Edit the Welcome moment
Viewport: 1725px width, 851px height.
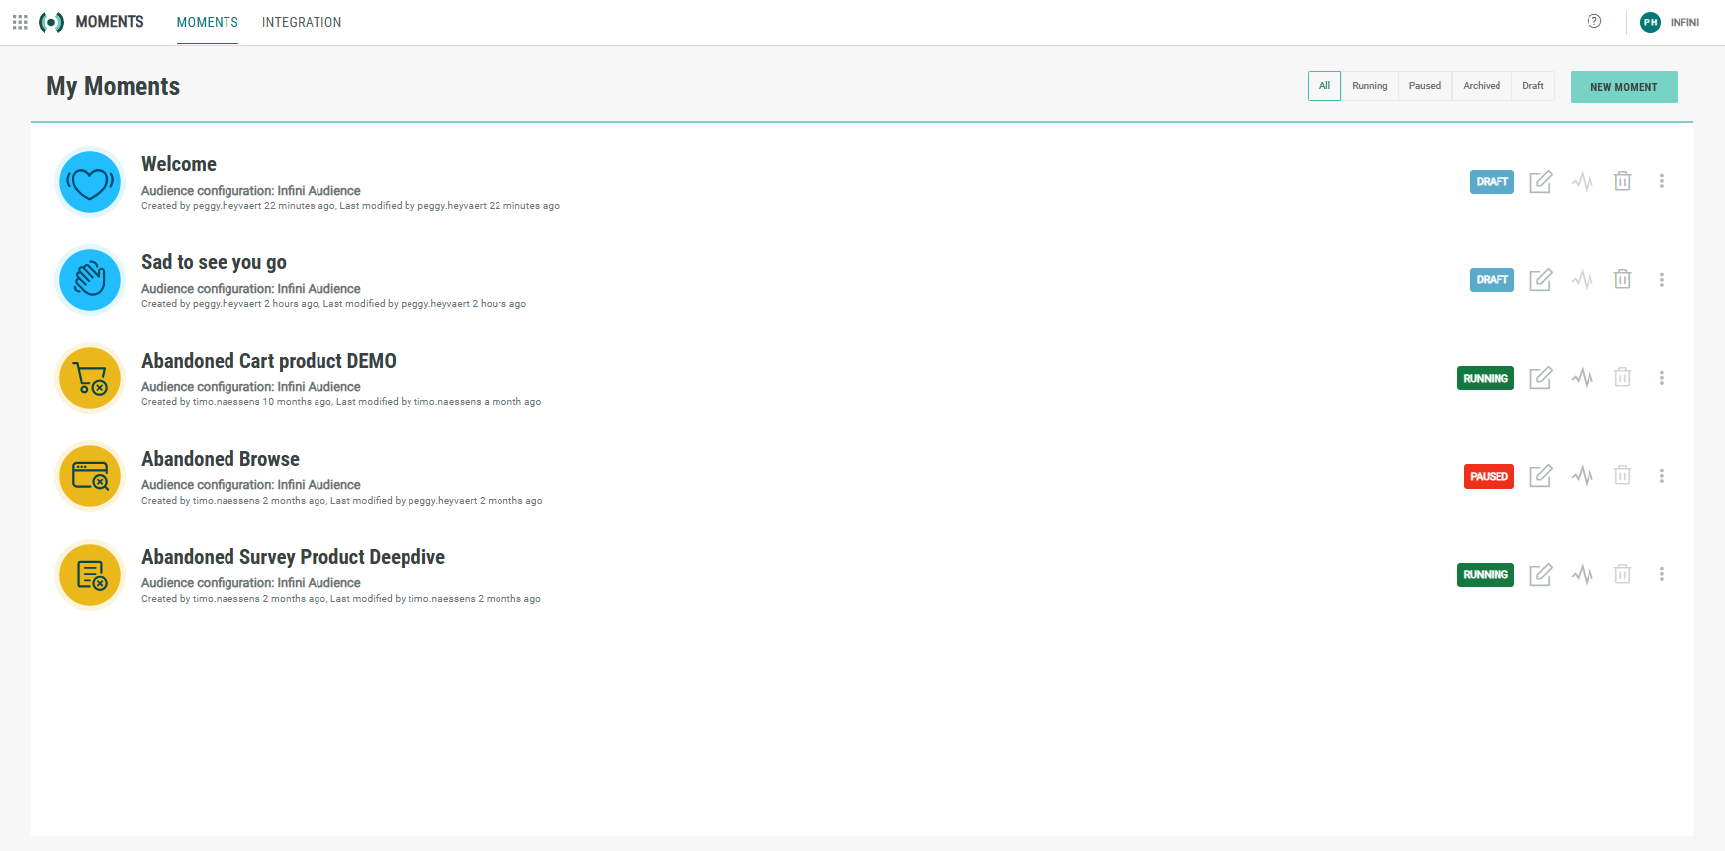pyautogui.click(x=1540, y=182)
